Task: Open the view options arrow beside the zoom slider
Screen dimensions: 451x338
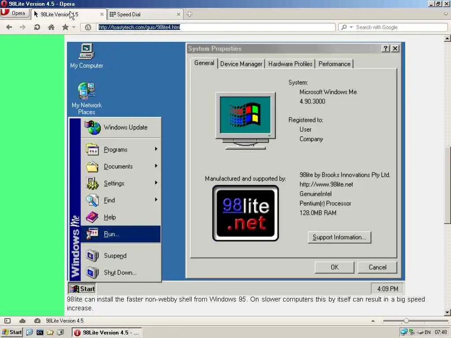Action: pyautogui.click(x=373, y=321)
